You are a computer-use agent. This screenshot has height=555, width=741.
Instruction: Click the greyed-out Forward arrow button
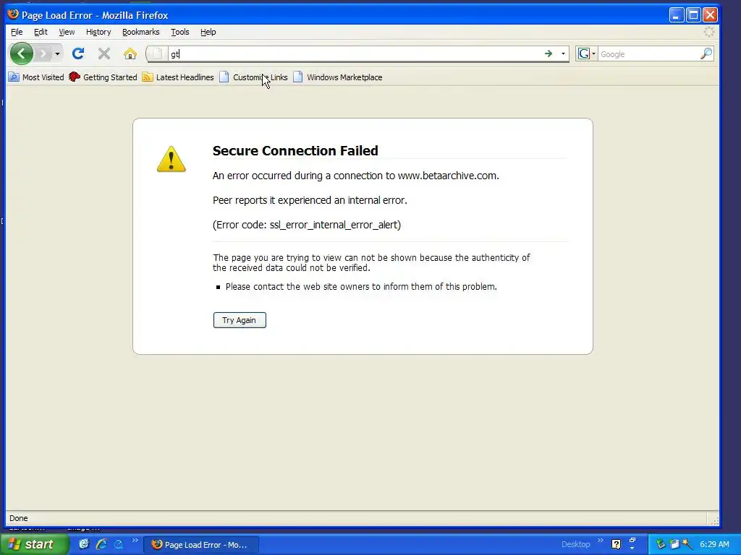[43, 53]
